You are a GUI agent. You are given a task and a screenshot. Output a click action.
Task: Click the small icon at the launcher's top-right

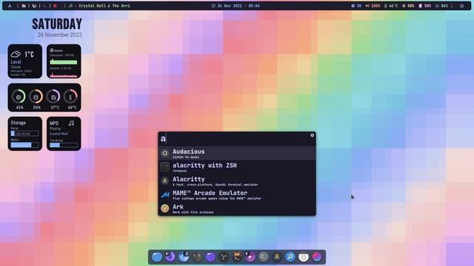[312, 135]
